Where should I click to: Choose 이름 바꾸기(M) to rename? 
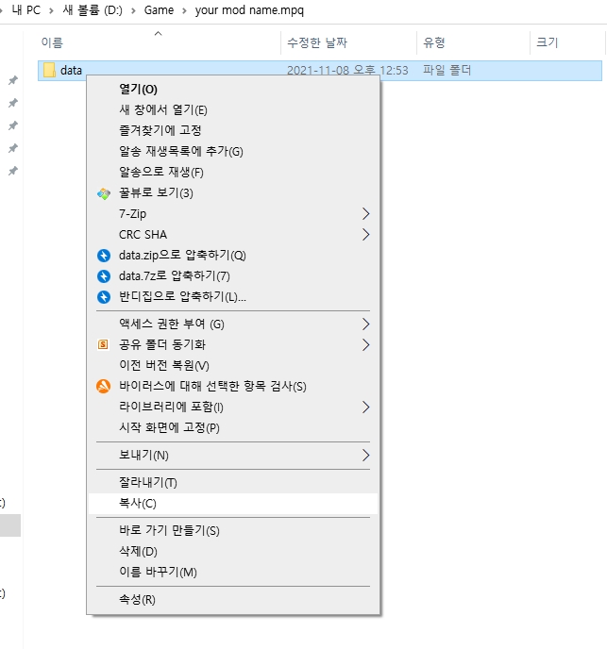pos(233,572)
